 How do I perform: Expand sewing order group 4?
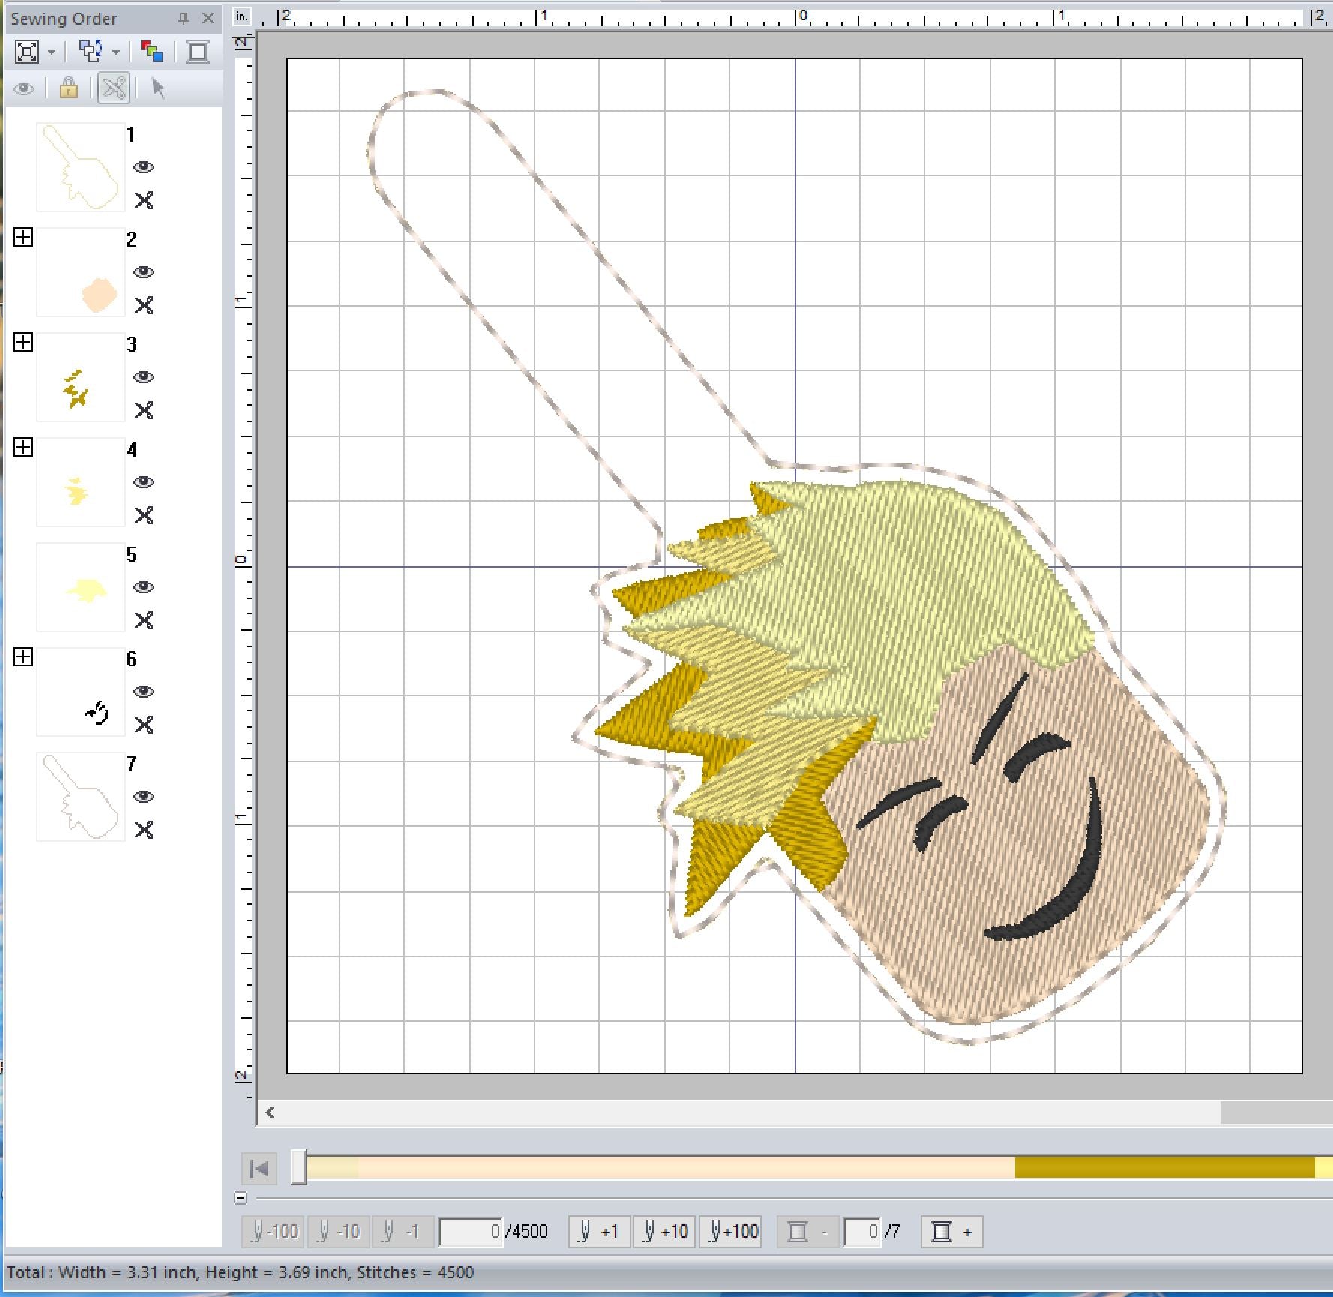coord(23,448)
